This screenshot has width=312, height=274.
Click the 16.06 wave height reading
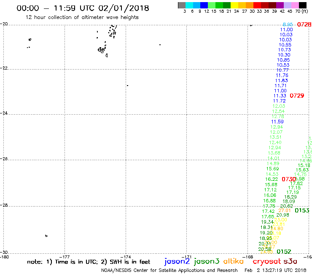click(270, 195)
